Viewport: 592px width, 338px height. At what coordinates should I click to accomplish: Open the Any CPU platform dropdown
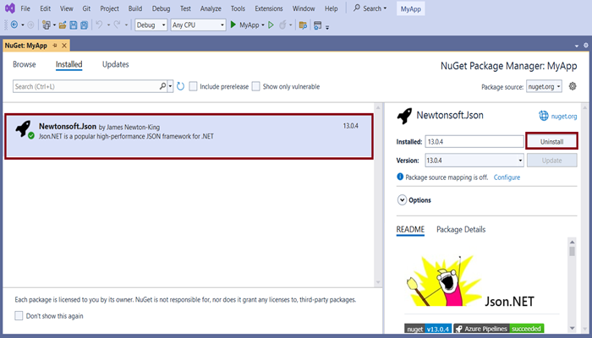pos(198,25)
